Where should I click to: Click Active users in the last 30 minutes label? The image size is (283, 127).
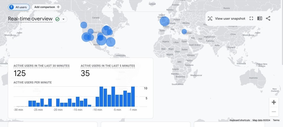click(x=42, y=66)
